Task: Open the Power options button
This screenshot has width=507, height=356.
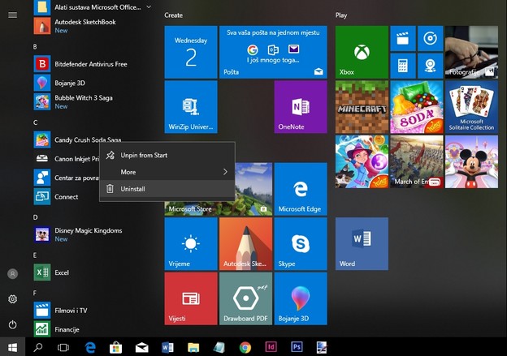Action: (13, 324)
